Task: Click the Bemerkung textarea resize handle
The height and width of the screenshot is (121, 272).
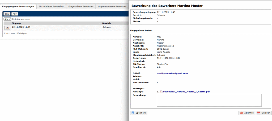Action: (260, 105)
